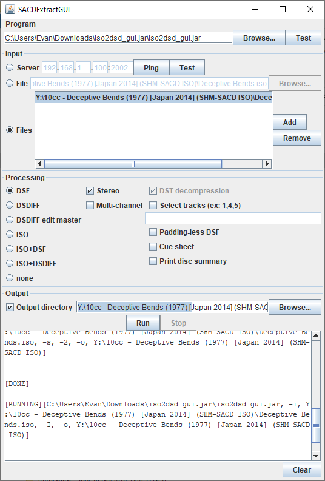The width and height of the screenshot is (325, 481).
Task: Browse for the program jar file
Action: pyautogui.click(x=259, y=38)
